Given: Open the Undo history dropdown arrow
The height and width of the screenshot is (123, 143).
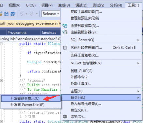Looking at the screenshot, I should coord(26,14).
